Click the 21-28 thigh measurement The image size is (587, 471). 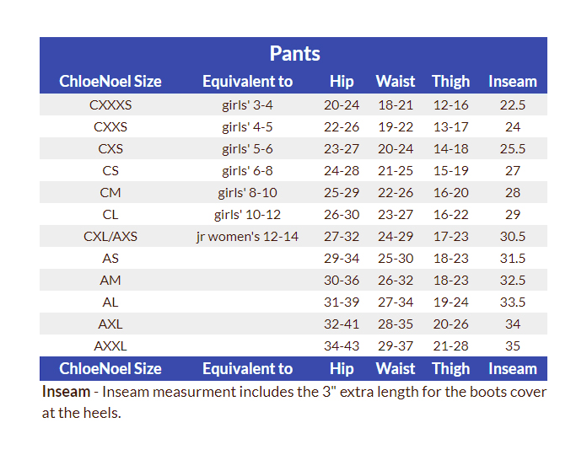(450, 346)
